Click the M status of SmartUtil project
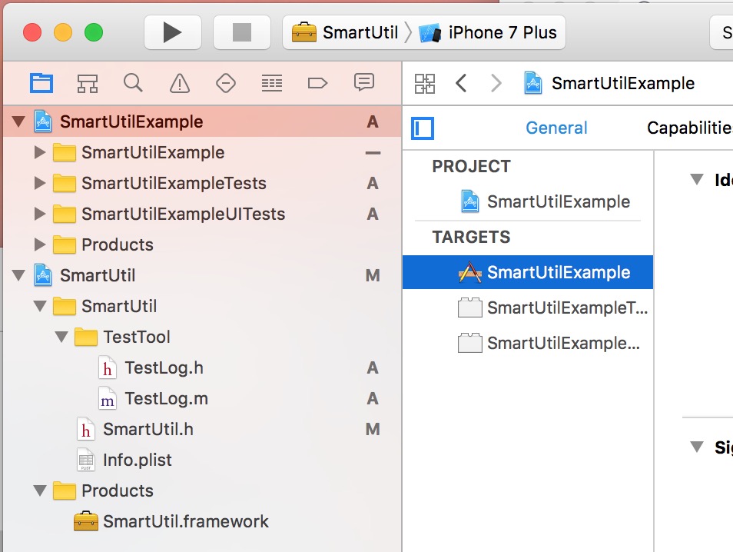Viewport: 733px width, 552px height. pyautogui.click(x=373, y=275)
